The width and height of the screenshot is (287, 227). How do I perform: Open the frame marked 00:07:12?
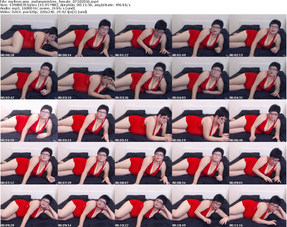point(29,163)
